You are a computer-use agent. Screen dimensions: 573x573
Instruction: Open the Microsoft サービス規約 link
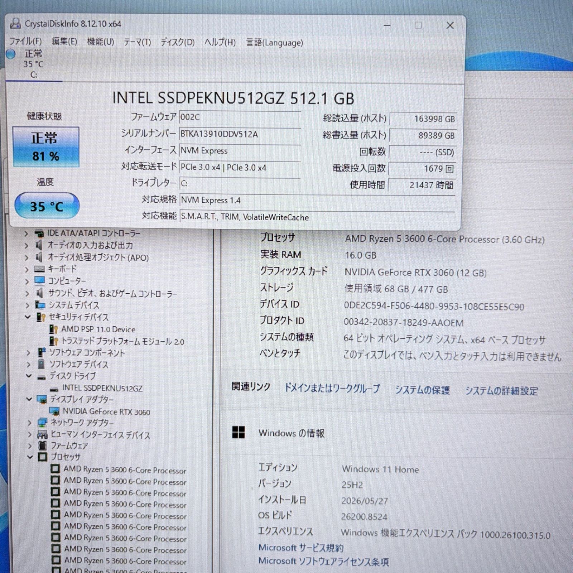point(301,548)
